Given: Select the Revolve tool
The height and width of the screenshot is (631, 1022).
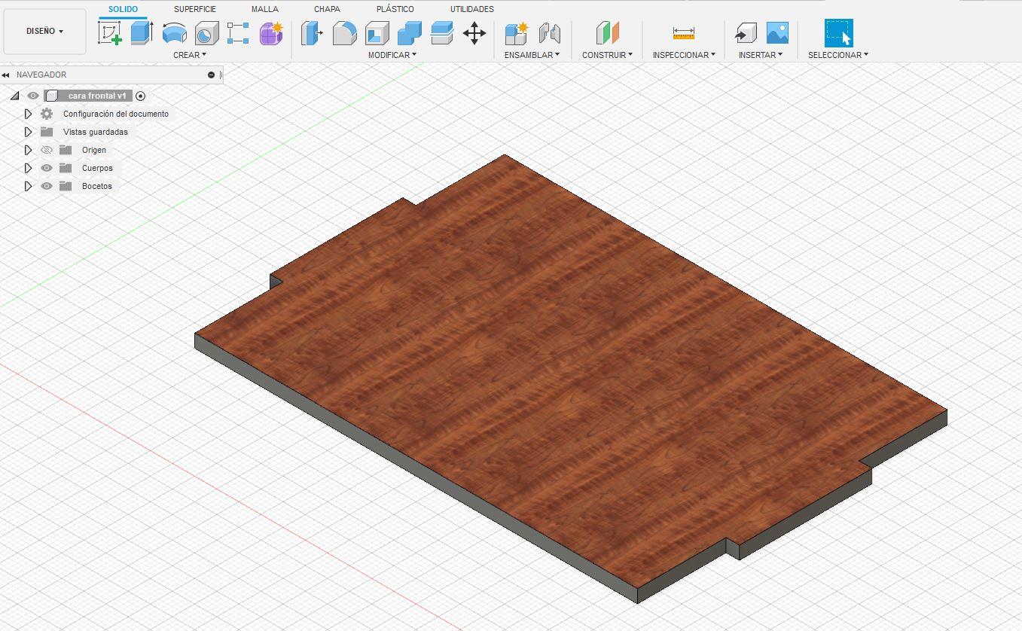Looking at the screenshot, I should (174, 33).
